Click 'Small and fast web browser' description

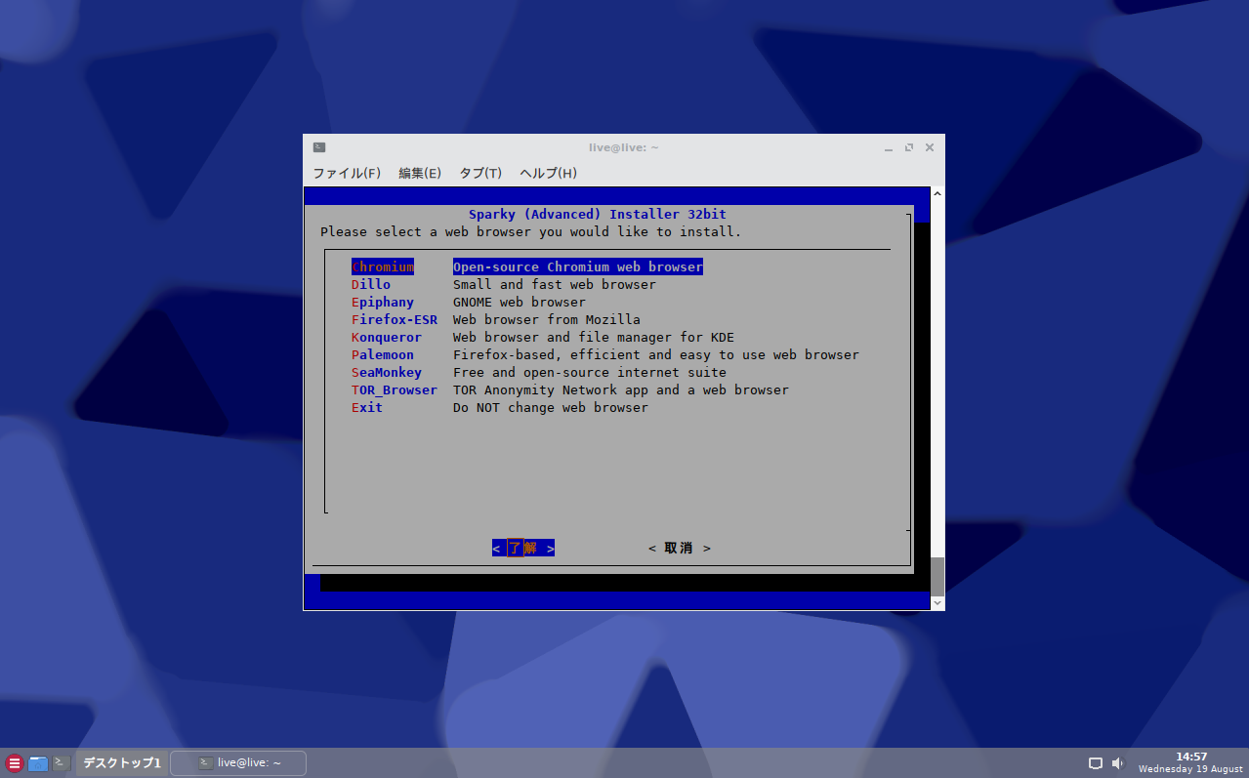tap(555, 284)
